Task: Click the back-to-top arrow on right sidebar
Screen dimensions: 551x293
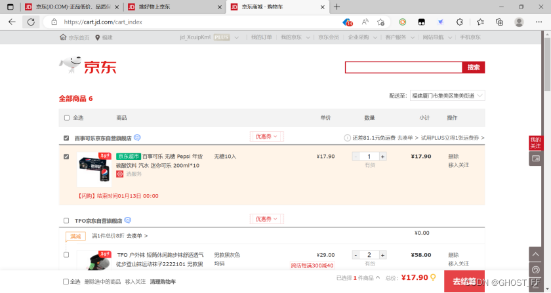Action: click(535, 254)
